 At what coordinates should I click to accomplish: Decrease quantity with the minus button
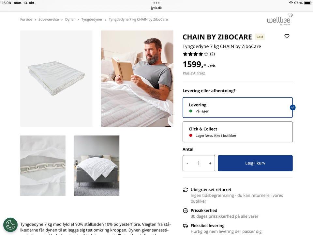187,163
